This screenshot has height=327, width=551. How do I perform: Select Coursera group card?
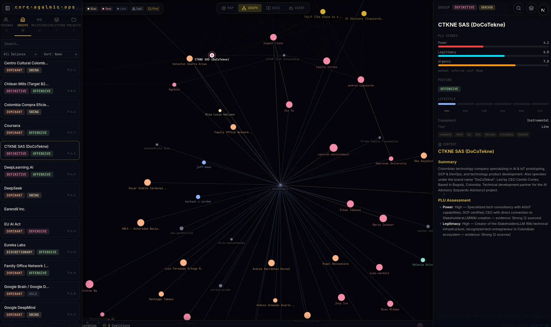(x=40, y=129)
